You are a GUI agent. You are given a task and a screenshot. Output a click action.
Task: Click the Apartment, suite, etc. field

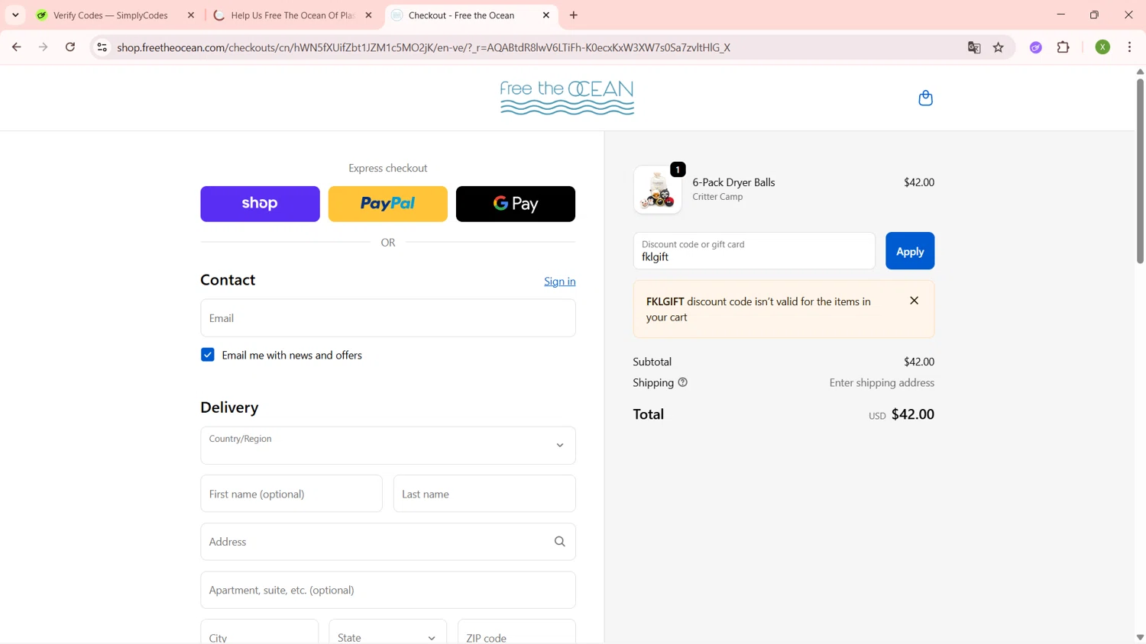388,590
